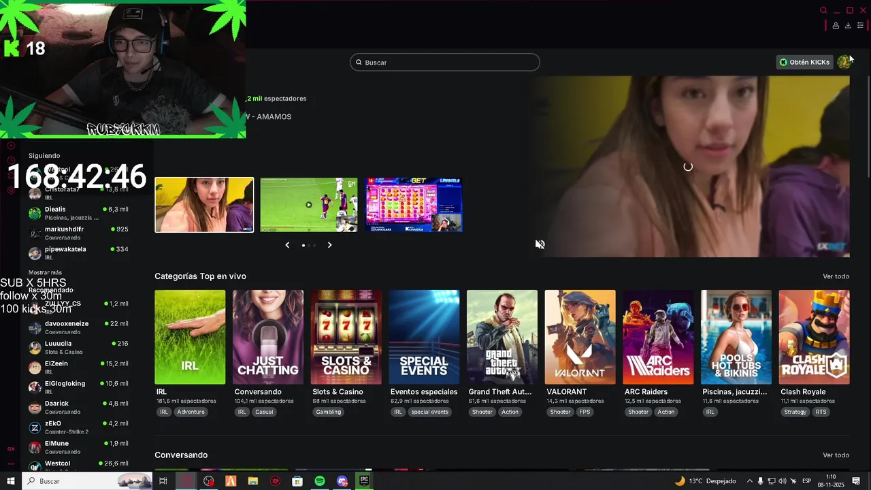
Task: Select the soccer stream carousel thumbnail
Action: coord(309,205)
